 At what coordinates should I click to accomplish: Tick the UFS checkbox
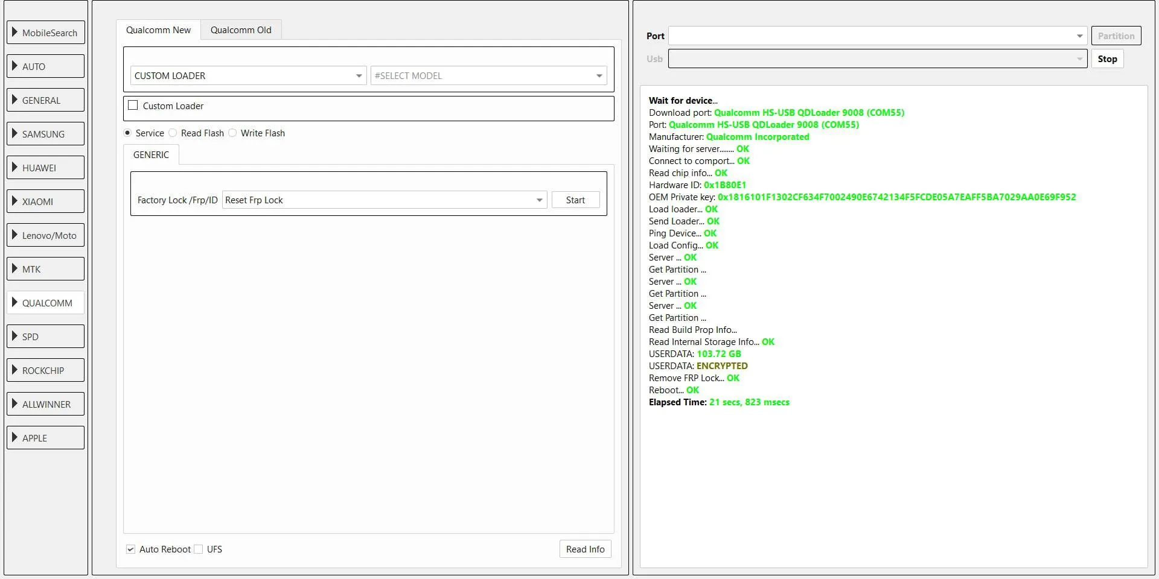[x=199, y=549]
